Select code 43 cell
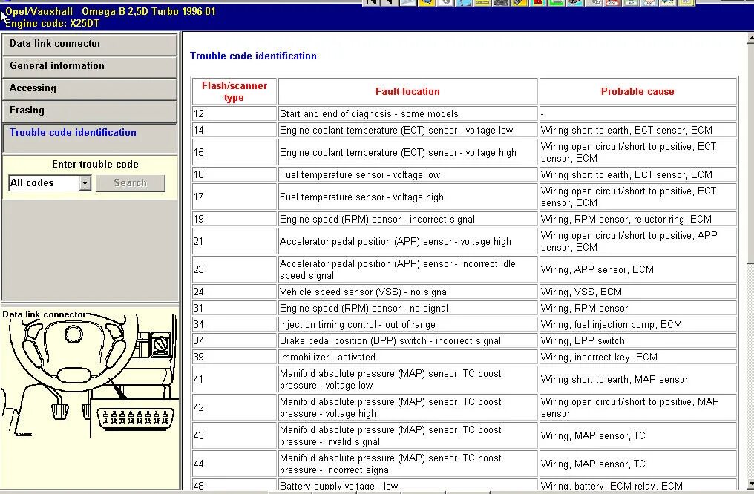Viewport: 754px width, 494px height. tap(235, 435)
